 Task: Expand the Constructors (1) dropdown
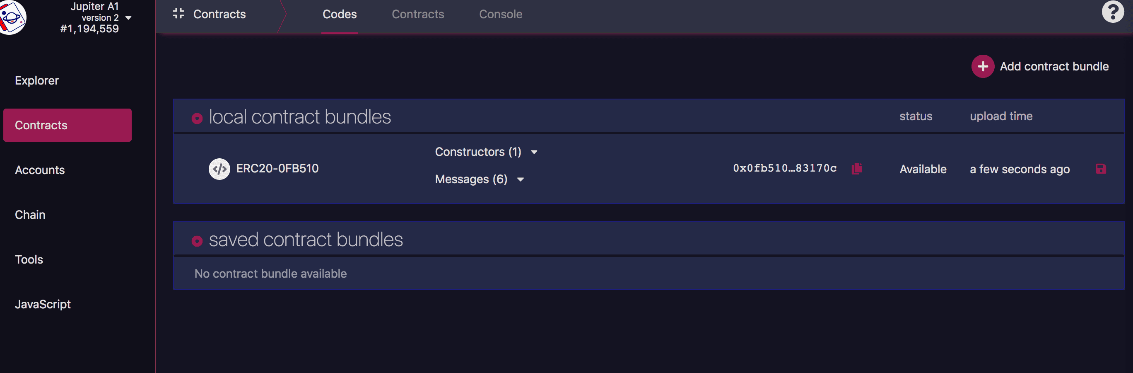tap(534, 153)
